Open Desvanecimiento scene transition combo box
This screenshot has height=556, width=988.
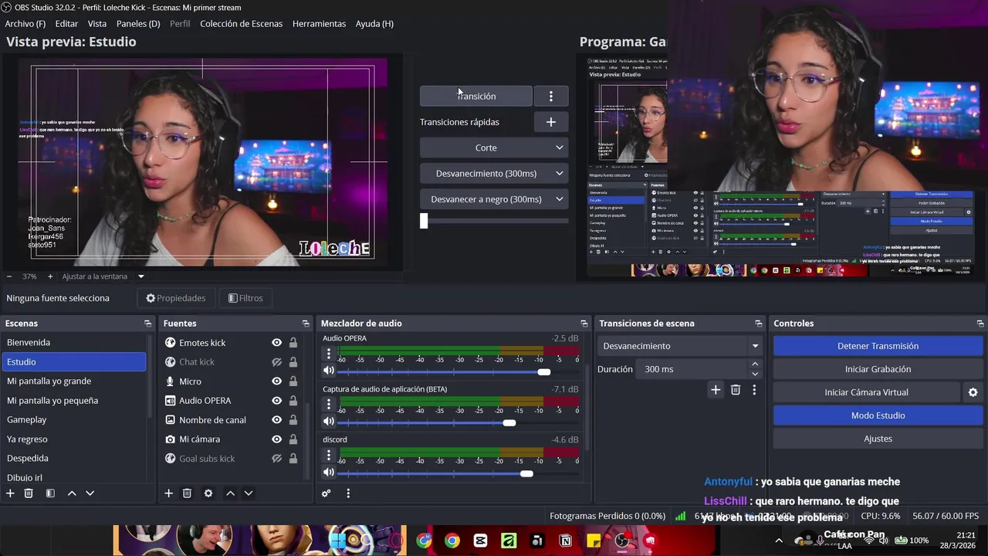[x=681, y=346]
